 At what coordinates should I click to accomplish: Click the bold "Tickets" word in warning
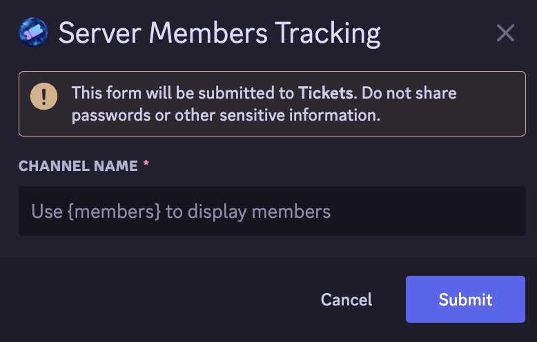point(326,92)
